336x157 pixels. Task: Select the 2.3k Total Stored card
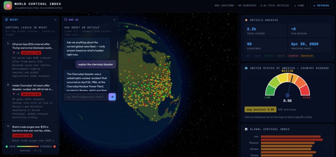point(265,30)
